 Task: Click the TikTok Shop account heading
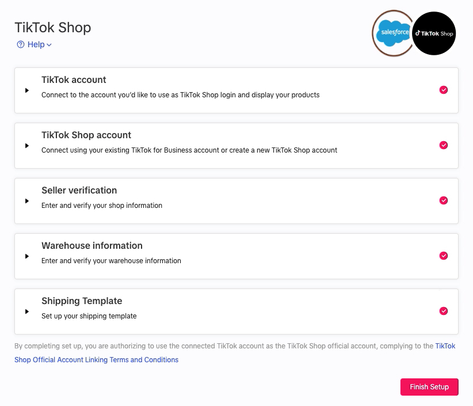[86, 135]
